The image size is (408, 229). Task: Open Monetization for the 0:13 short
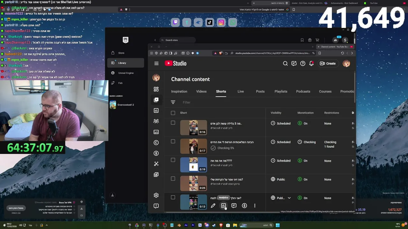tap(244, 206)
